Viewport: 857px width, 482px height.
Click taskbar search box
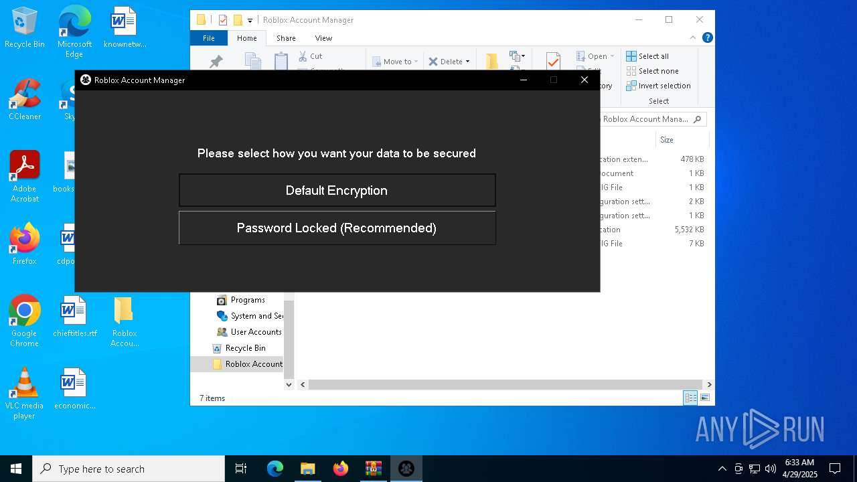[129, 469]
